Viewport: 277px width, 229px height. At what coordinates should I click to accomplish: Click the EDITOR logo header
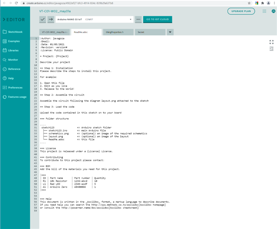click(x=14, y=20)
